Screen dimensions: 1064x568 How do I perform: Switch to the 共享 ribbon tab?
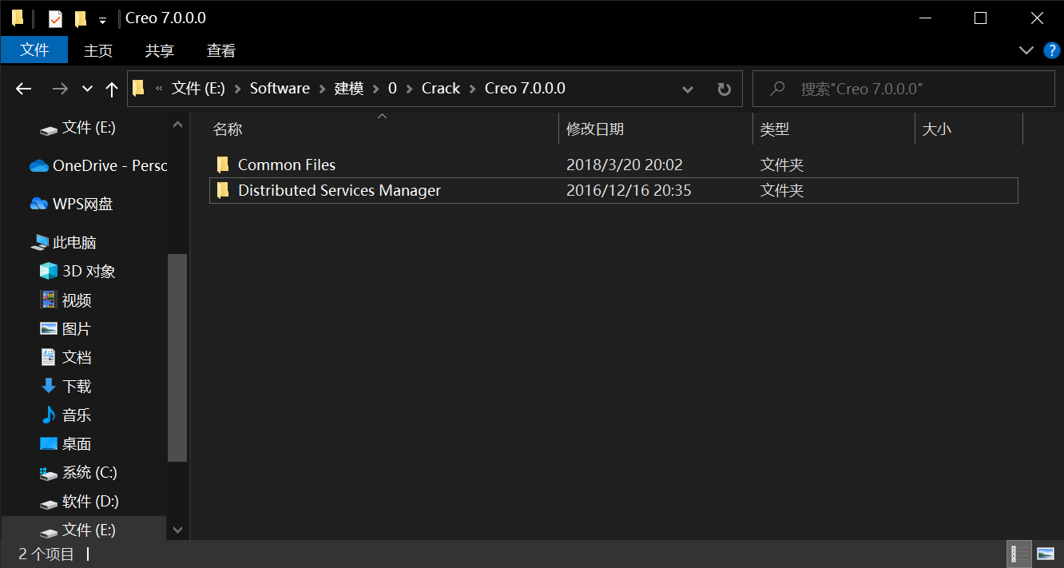click(160, 50)
